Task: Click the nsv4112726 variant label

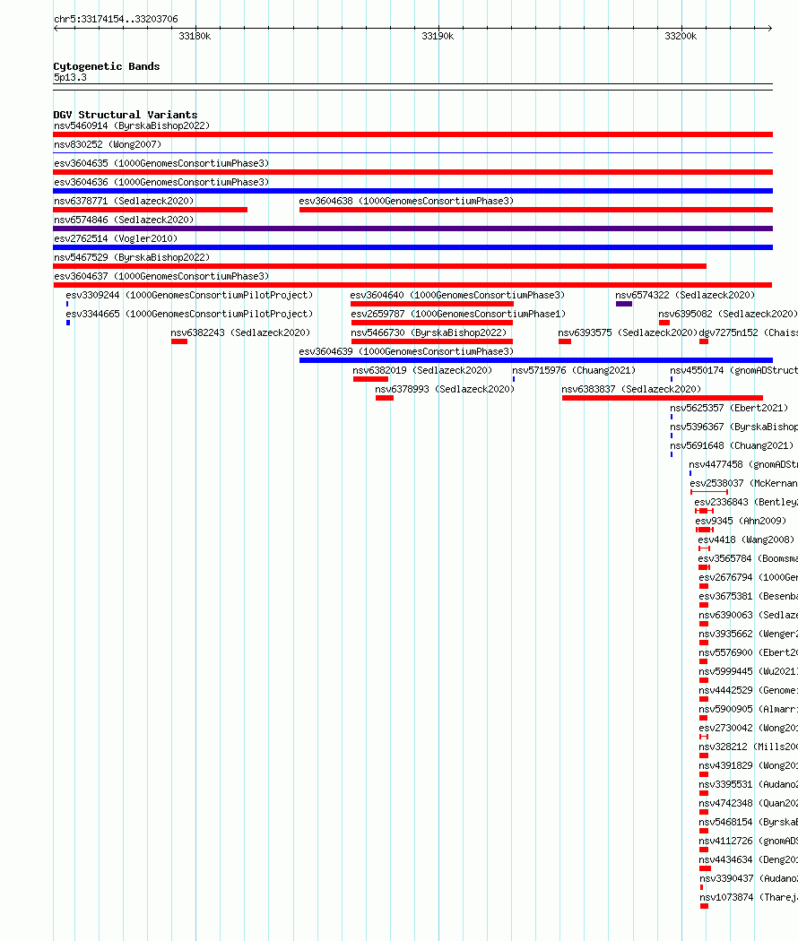Action: coord(748,841)
